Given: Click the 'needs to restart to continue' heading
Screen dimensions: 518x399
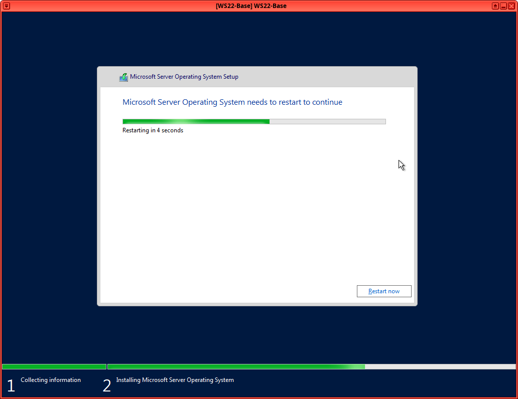Looking at the screenshot, I should coord(232,102).
